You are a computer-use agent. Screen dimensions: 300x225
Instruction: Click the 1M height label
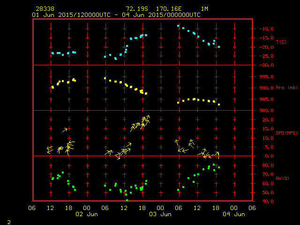[204, 9]
